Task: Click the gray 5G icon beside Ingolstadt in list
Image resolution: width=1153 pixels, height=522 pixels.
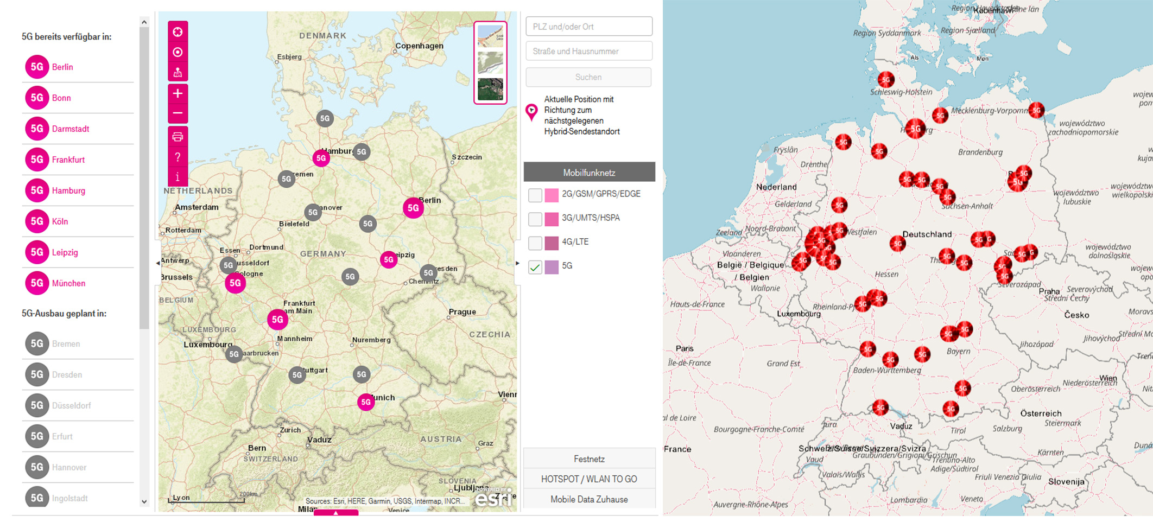Action: (x=37, y=498)
